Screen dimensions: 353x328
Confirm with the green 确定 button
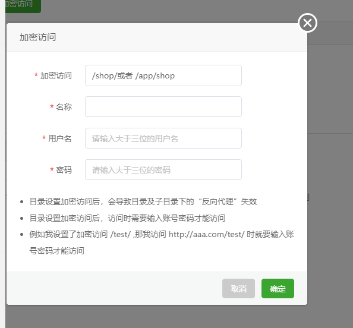click(x=278, y=288)
